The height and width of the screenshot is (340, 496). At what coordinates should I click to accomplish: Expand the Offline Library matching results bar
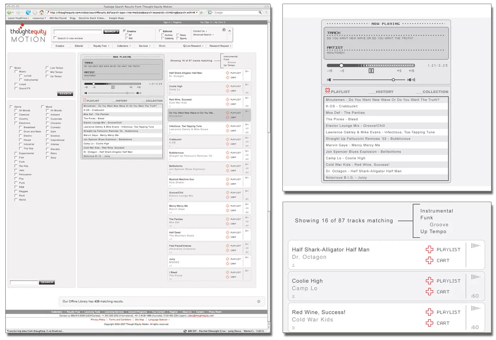[x=259, y=301]
